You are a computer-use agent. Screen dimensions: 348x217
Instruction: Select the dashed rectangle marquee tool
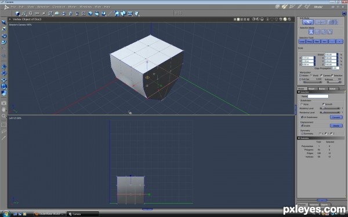point(4,125)
